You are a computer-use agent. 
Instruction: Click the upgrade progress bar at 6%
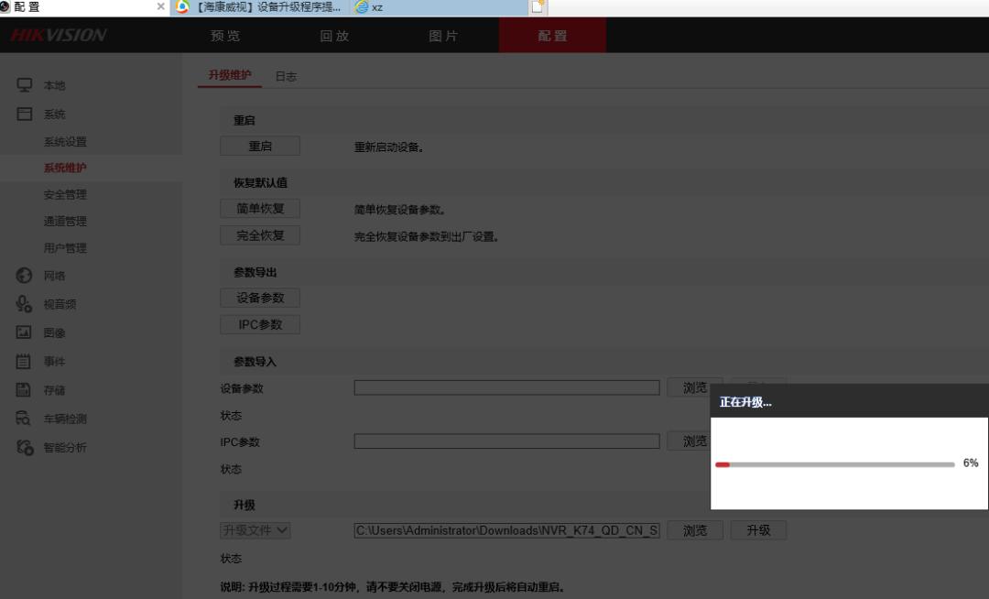click(833, 464)
